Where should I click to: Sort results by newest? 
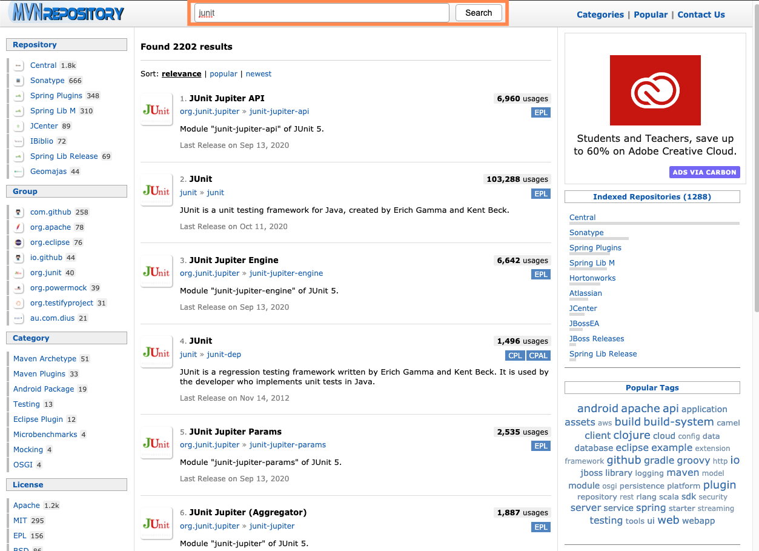[x=259, y=74]
